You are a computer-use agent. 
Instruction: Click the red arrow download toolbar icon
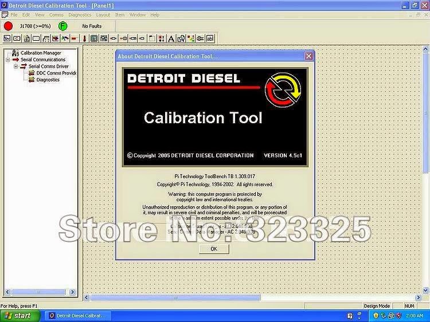click(x=56, y=38)
